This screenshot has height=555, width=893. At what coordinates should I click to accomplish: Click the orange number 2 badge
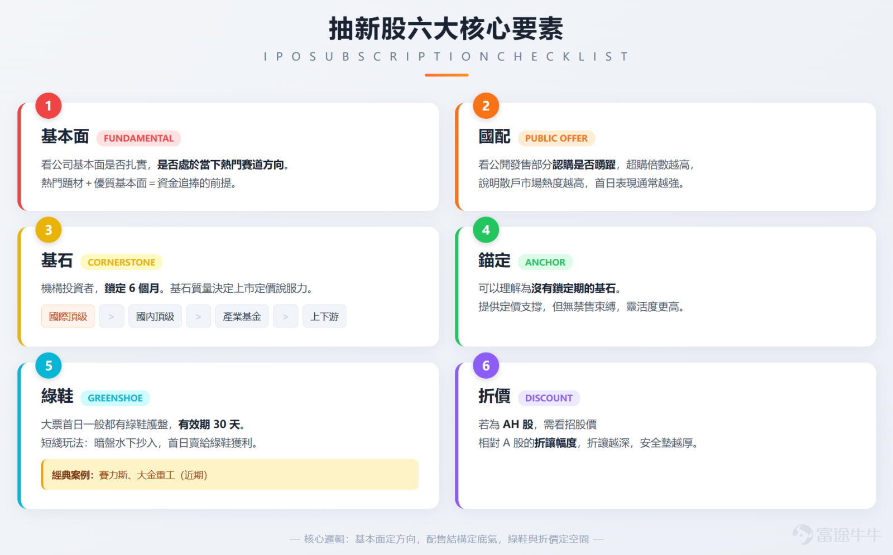pos(486,105)
